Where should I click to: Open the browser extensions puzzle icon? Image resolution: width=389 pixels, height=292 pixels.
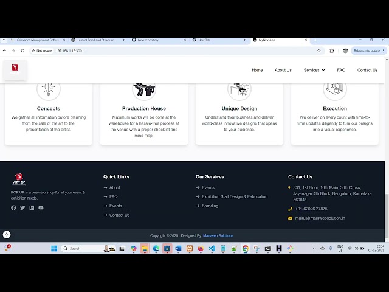[x=332, y=50]
